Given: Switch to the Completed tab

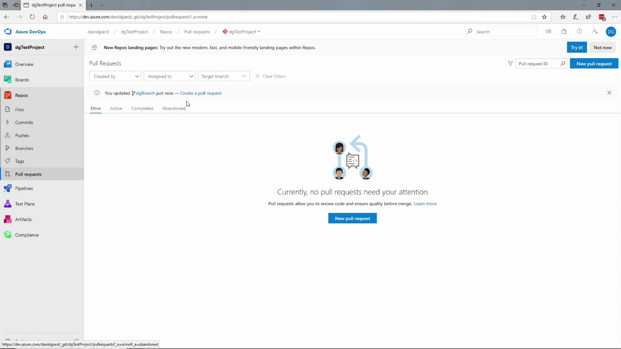Looking at the screenshot, I should (142, 108).
